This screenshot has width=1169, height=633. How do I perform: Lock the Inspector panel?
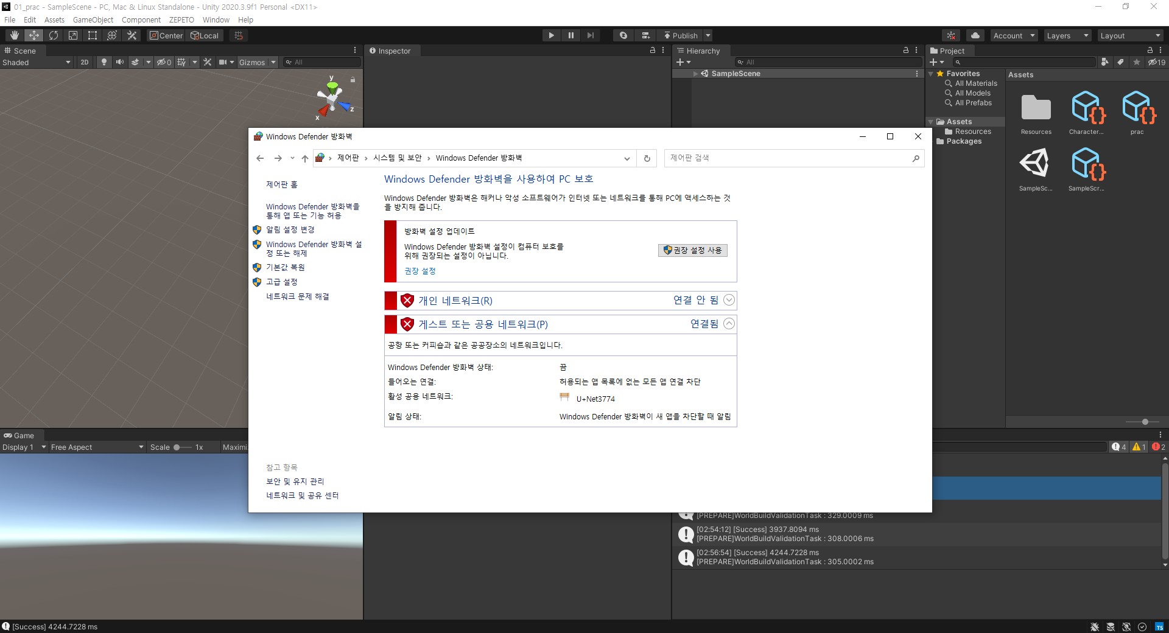652,51
